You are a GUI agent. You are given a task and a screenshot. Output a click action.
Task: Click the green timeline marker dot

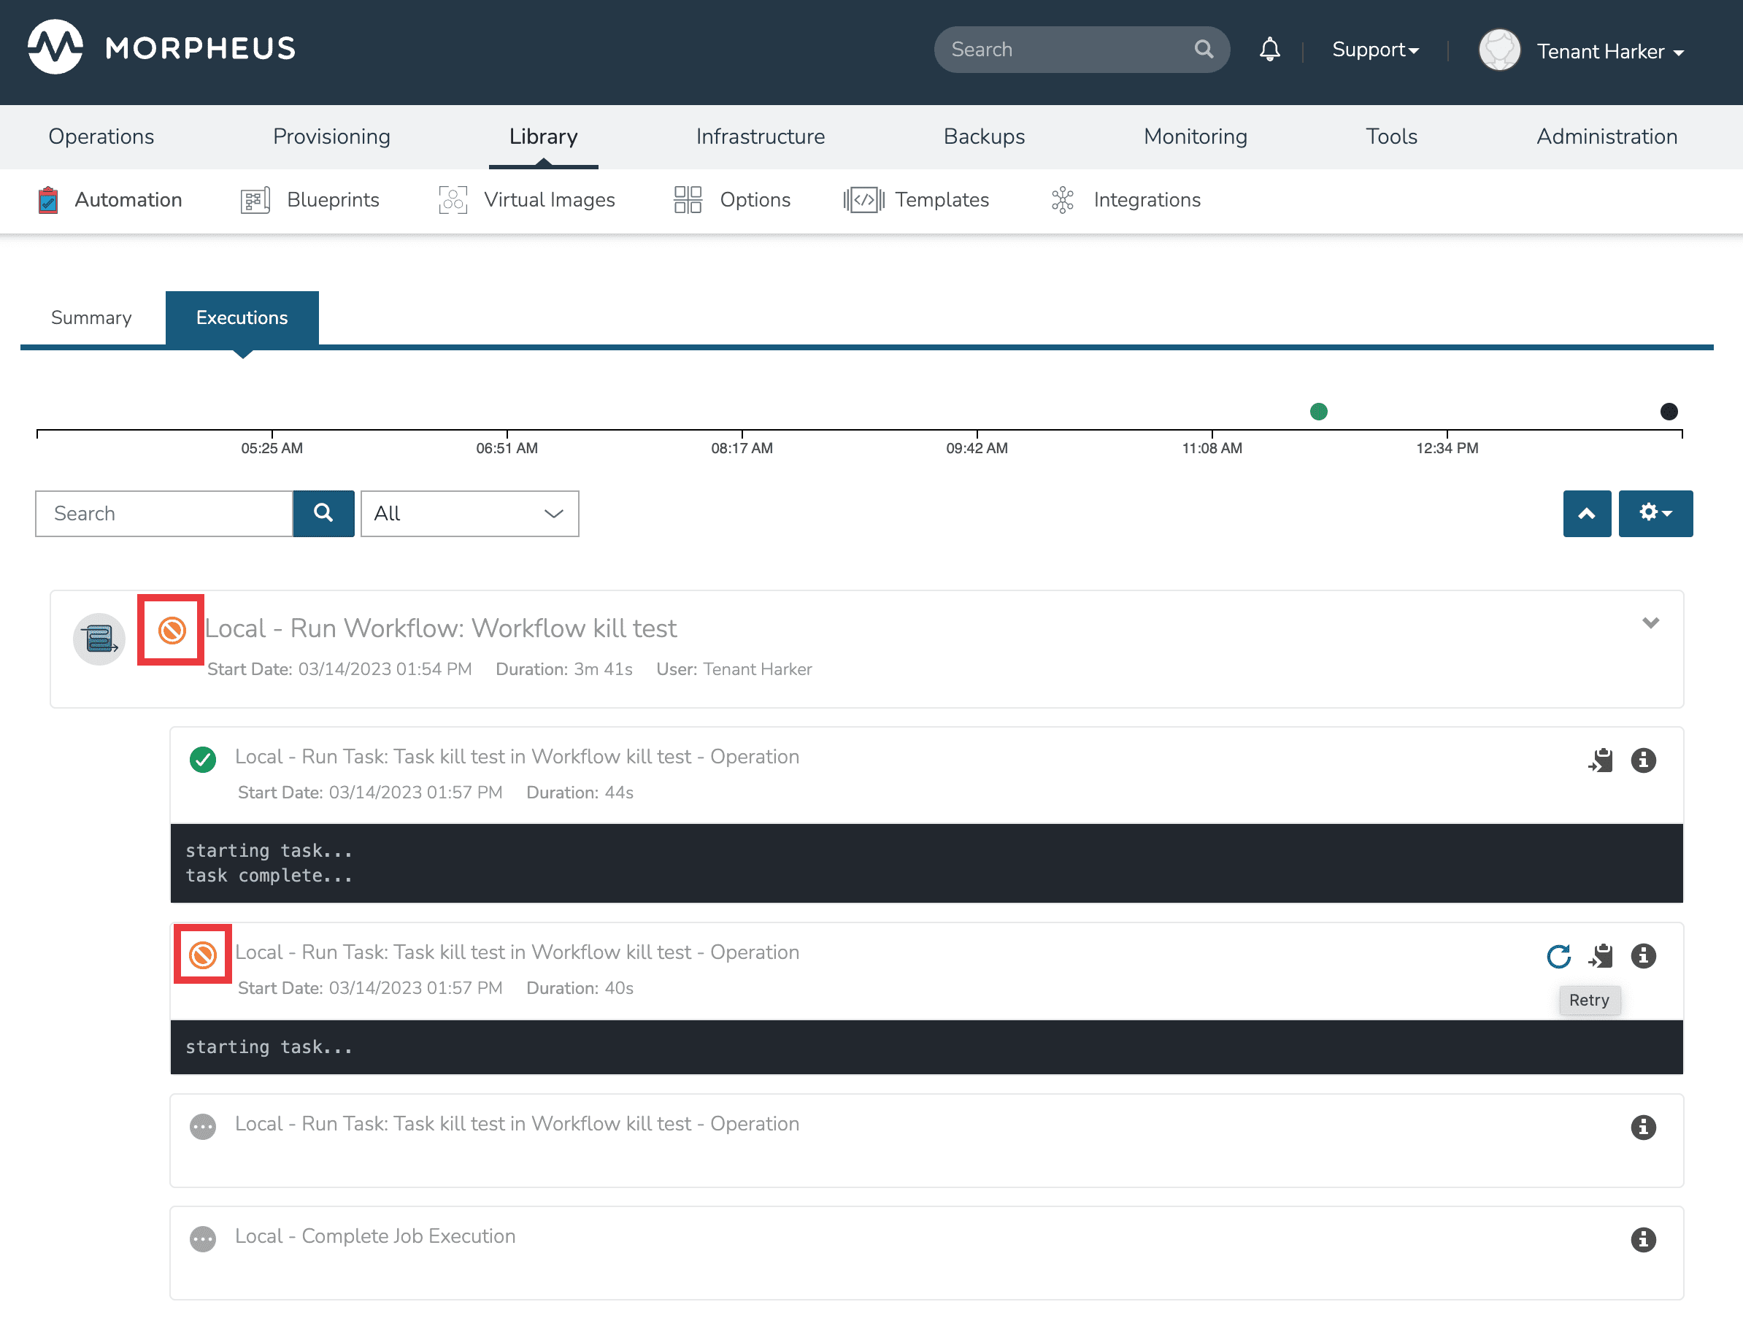[1320, 410]
